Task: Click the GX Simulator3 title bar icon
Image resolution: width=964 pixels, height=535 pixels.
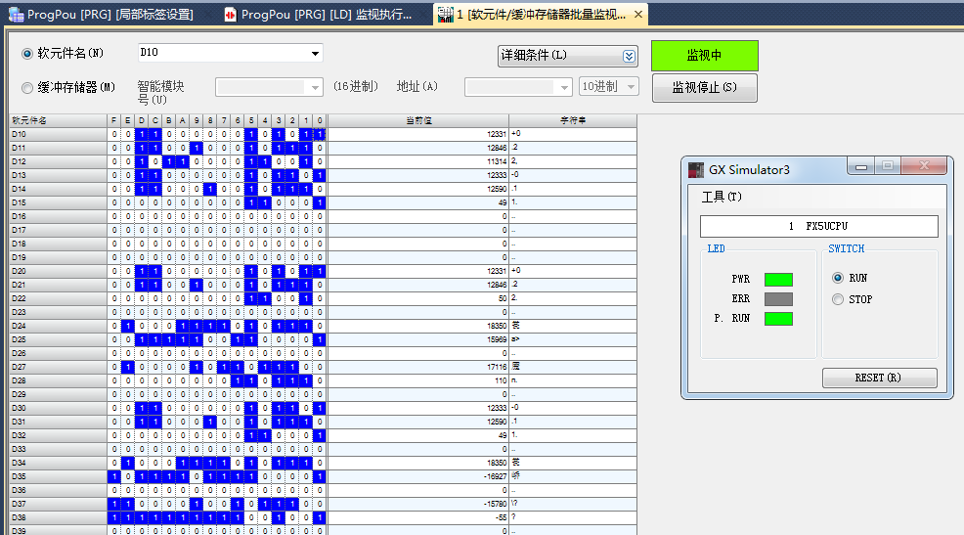Action: 695,169
